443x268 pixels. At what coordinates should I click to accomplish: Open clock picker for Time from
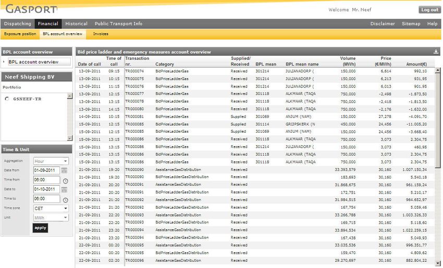[x=65, y=181]
